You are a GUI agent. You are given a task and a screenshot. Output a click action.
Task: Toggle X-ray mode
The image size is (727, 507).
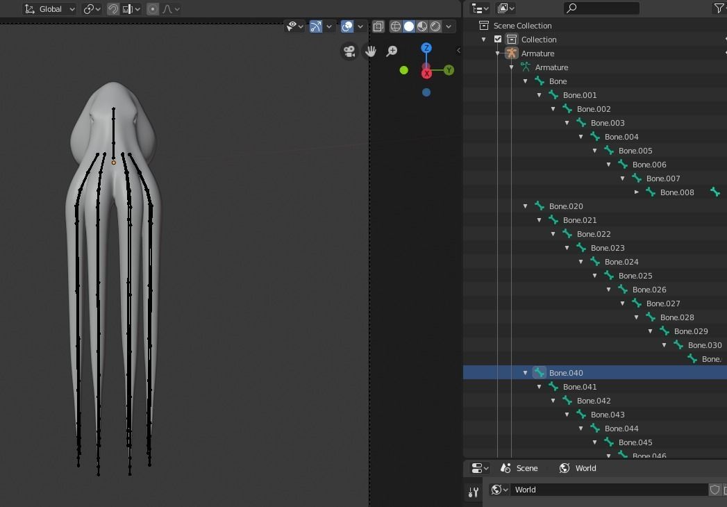tap(378, 26)
